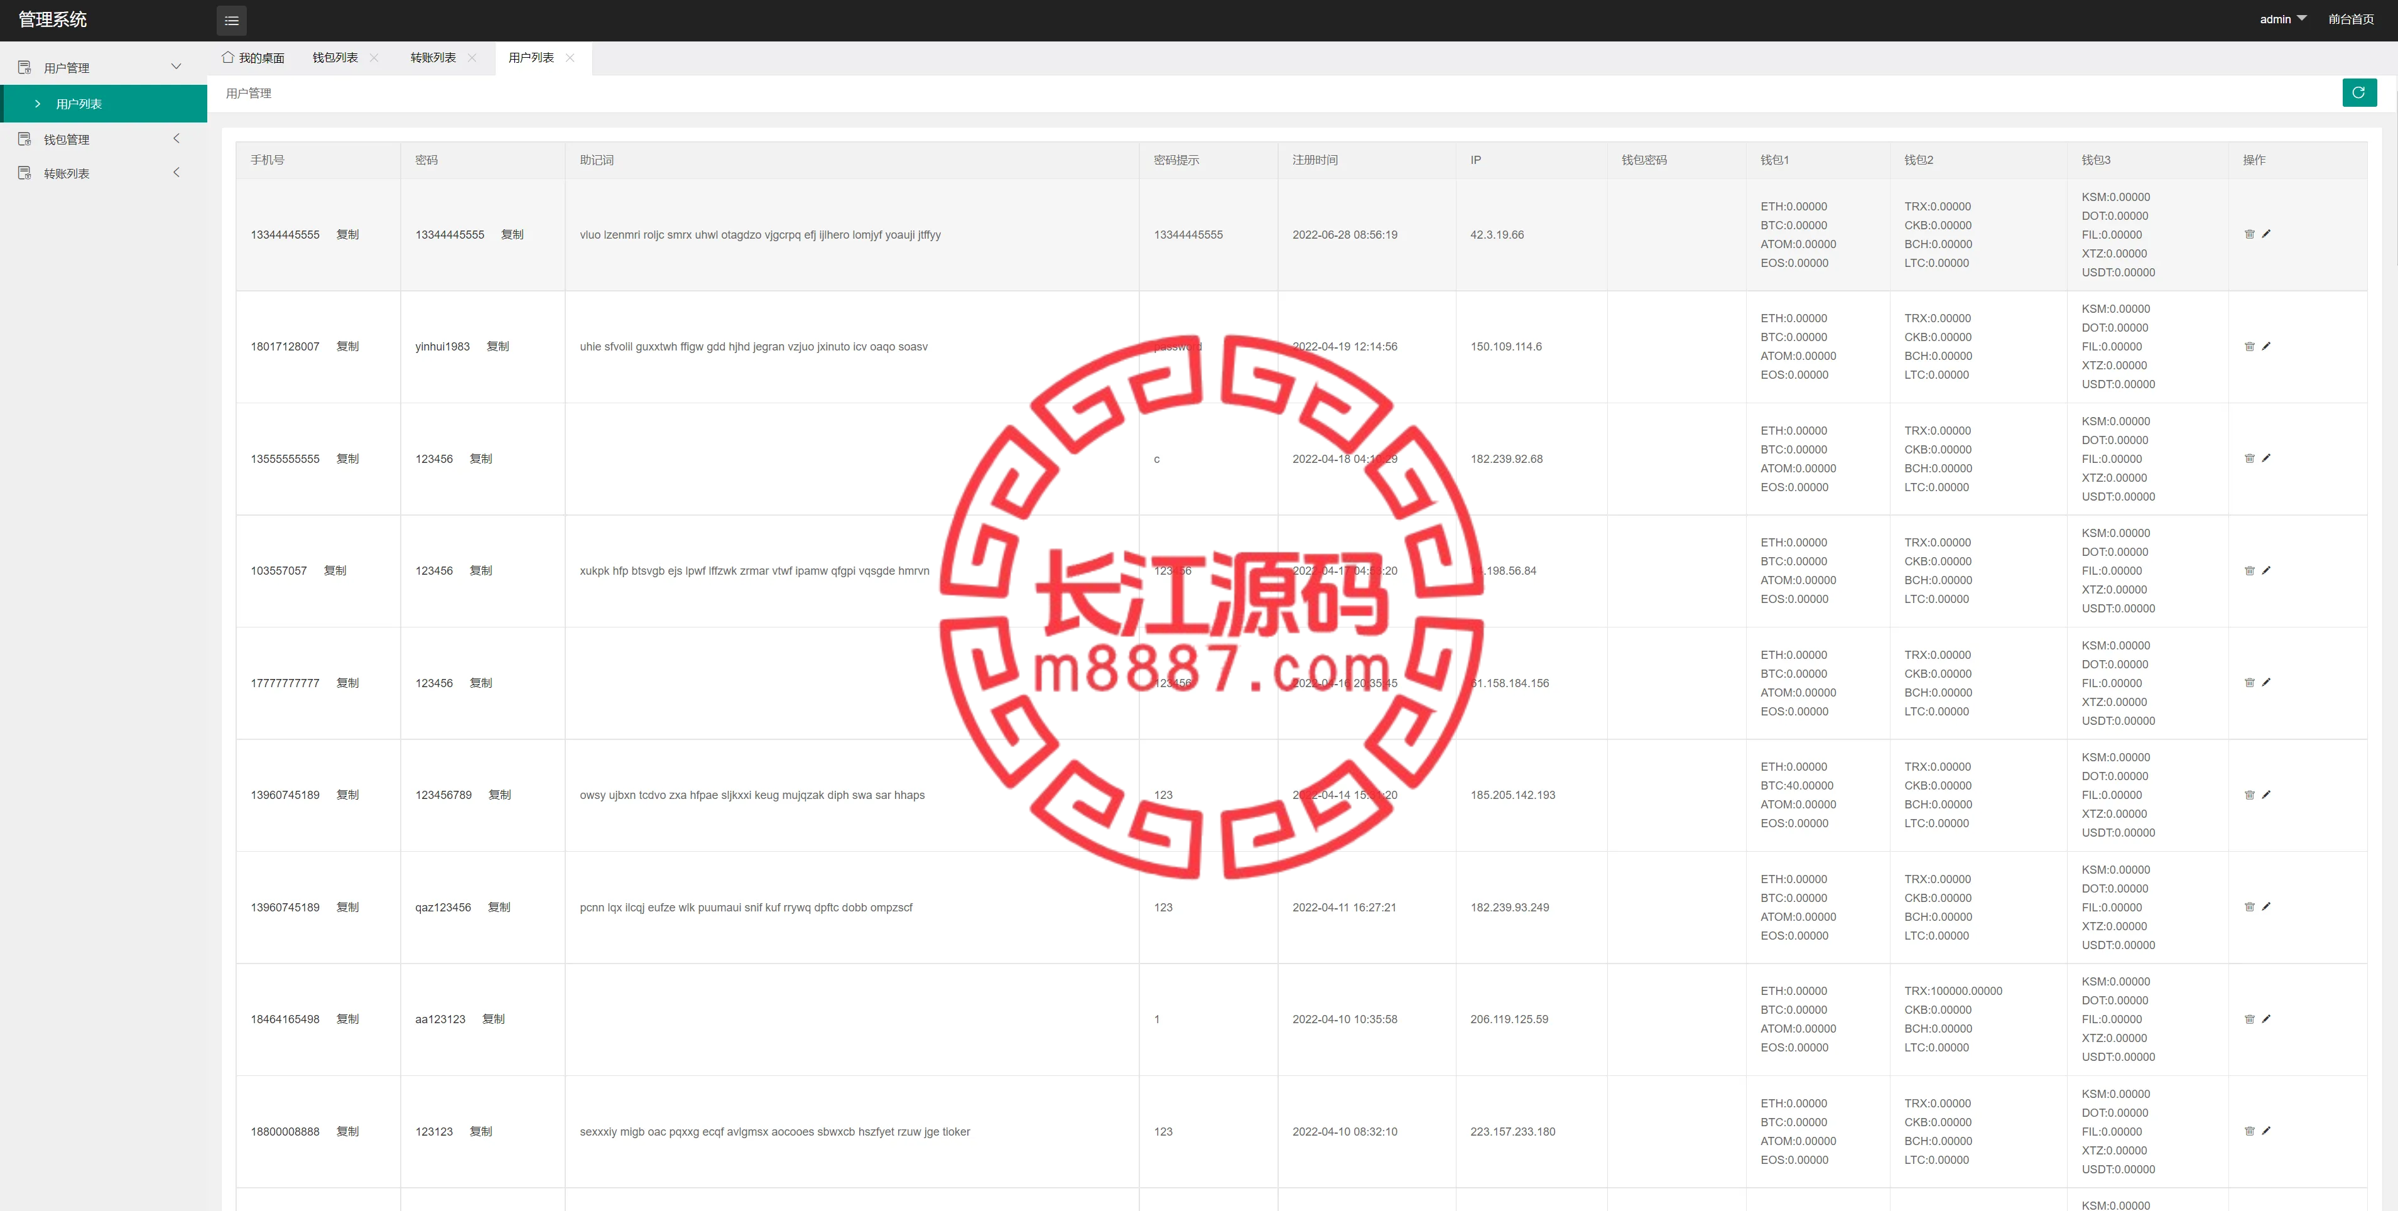Click the sidebar 转账列表 icon
2398x1211 pixels.
[24, 173]
